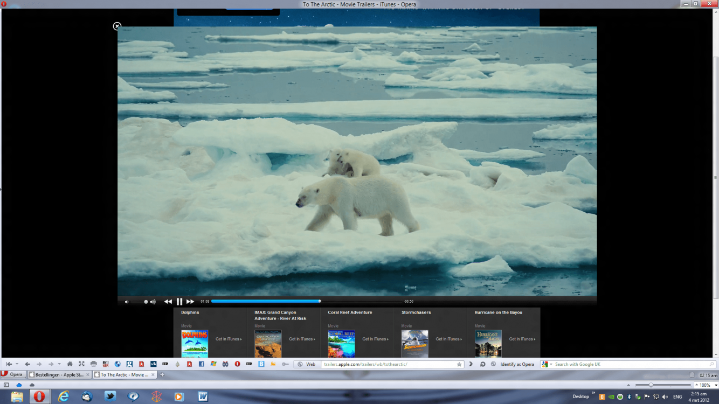Viewport: 719px width, 404px height.
Task: Bookmark page with address bar star
Action: click(459, 364)
